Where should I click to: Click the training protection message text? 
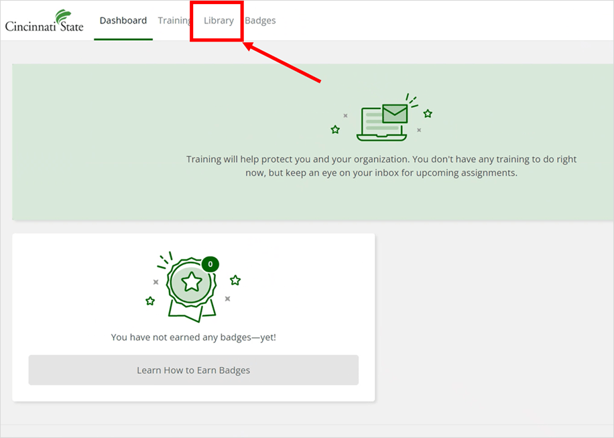(x=381, y=166)
